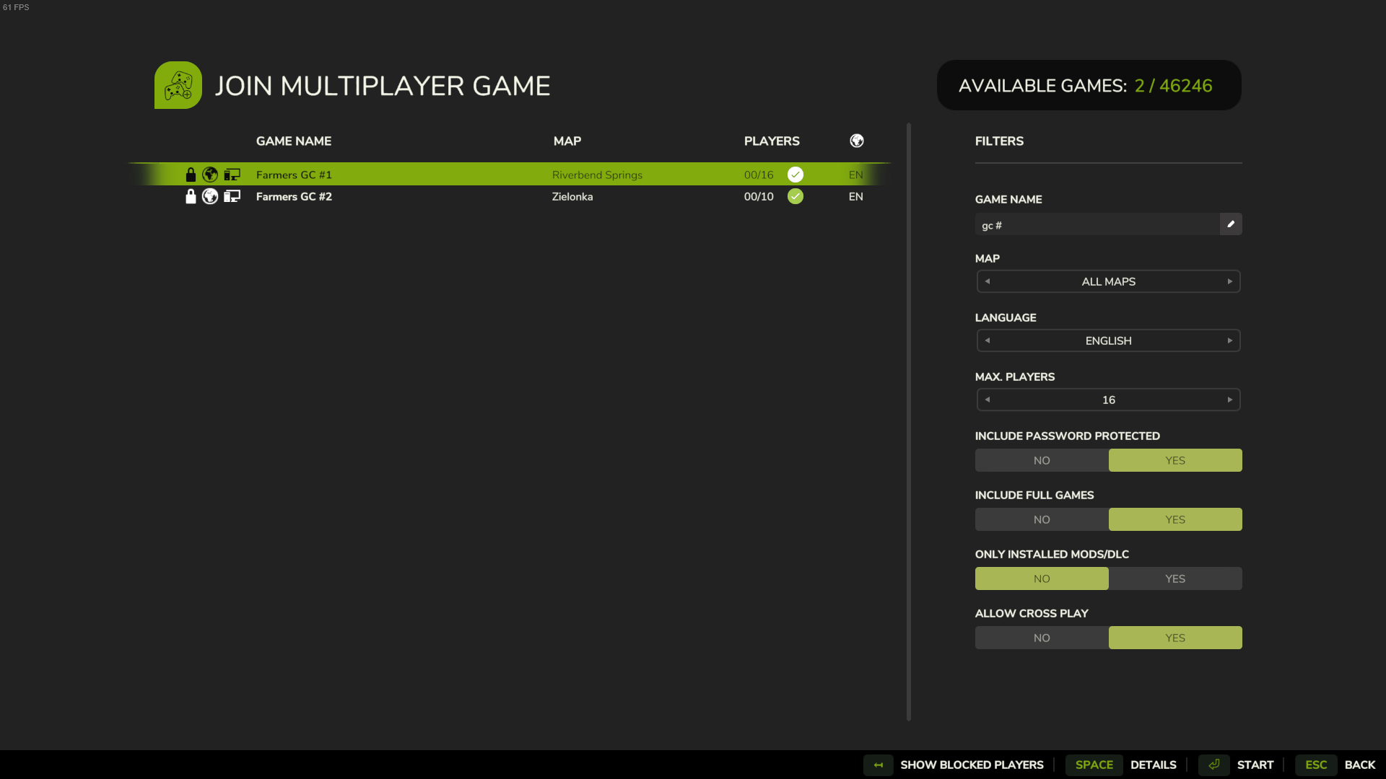Image resolution: width=1386 pixels, height=779 pixels.
Task: Click the ESC Back button
Action: point(1339,765)
